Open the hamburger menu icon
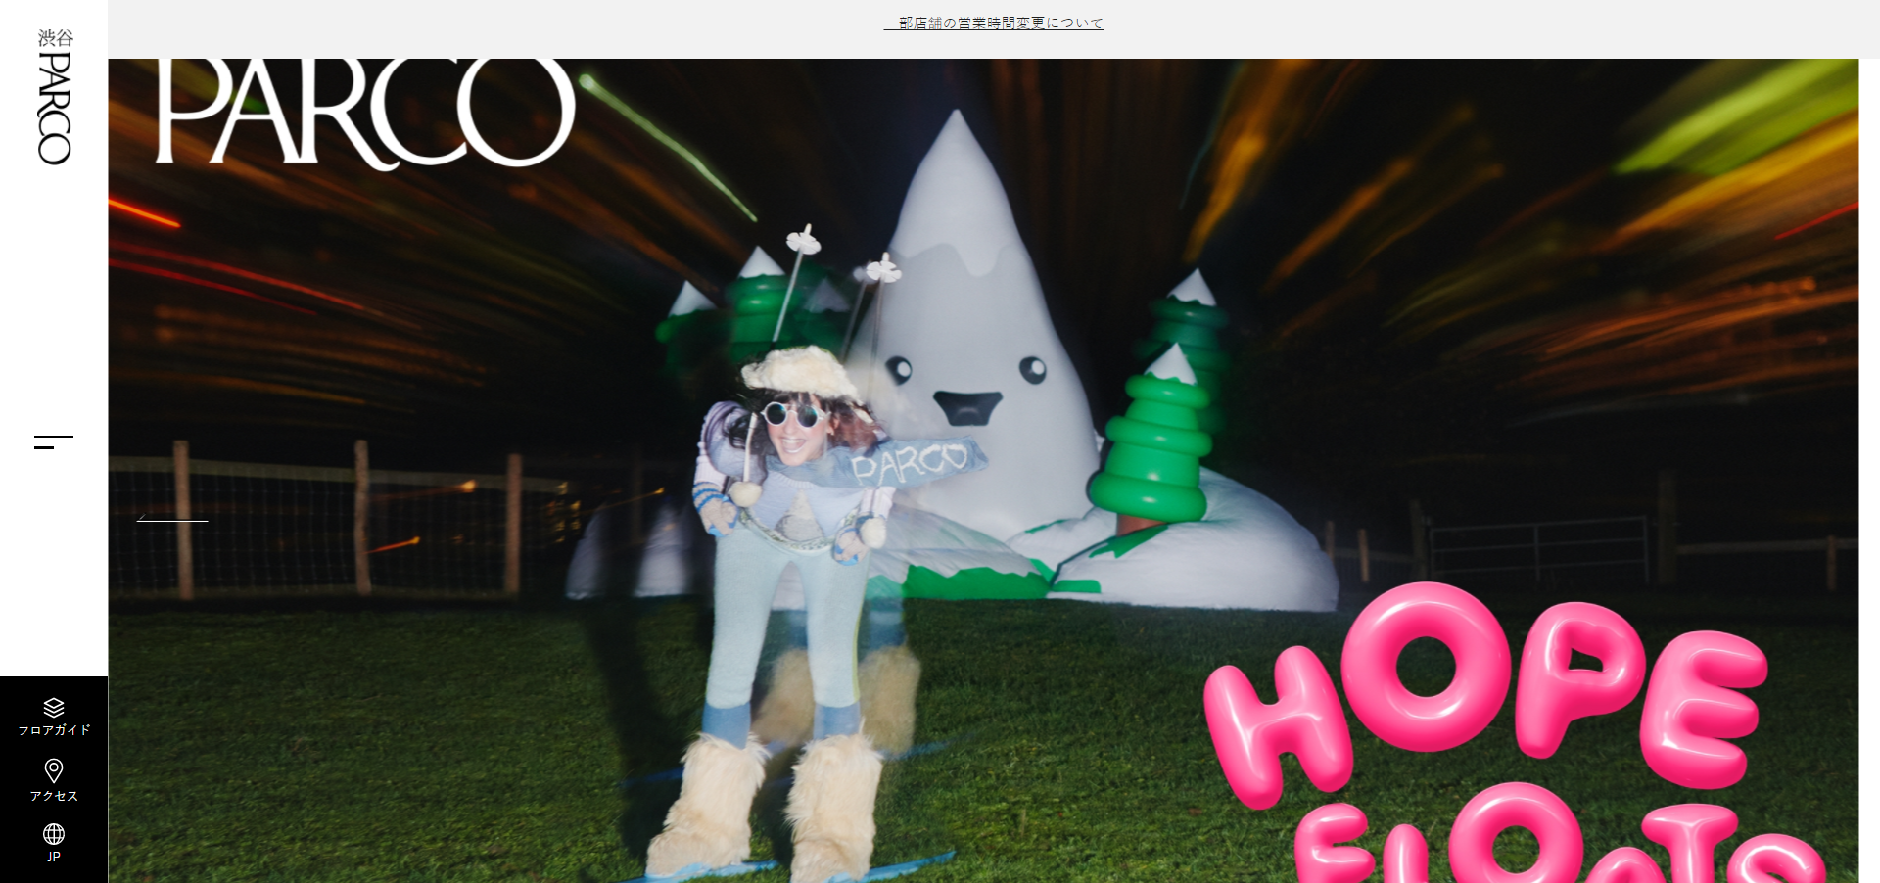This screenshot has height=883, width=1880. [54, 442]
